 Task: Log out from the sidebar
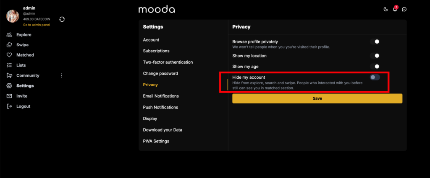coord(23,106)
